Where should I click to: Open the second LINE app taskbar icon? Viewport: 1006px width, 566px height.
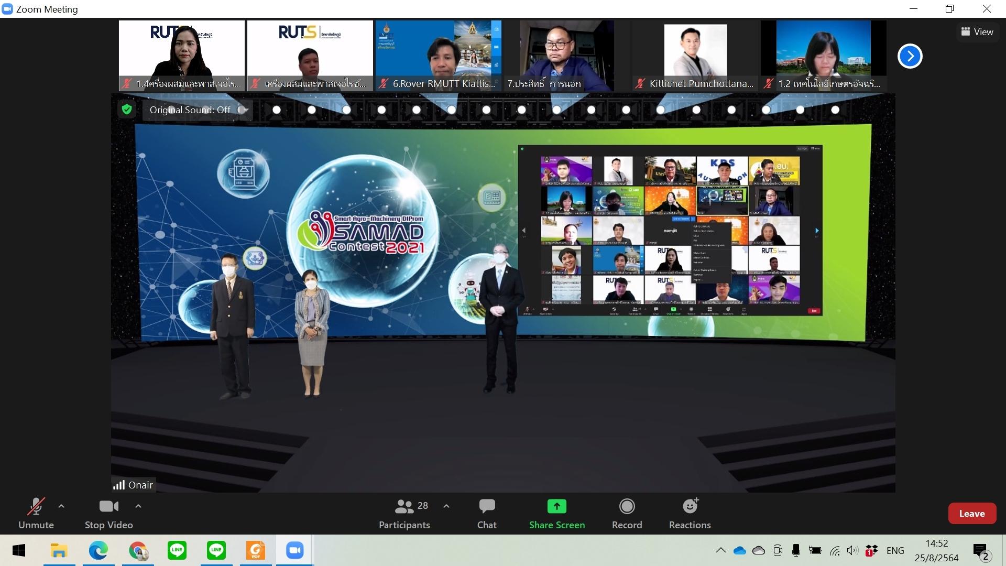click(x=216, y=550)
